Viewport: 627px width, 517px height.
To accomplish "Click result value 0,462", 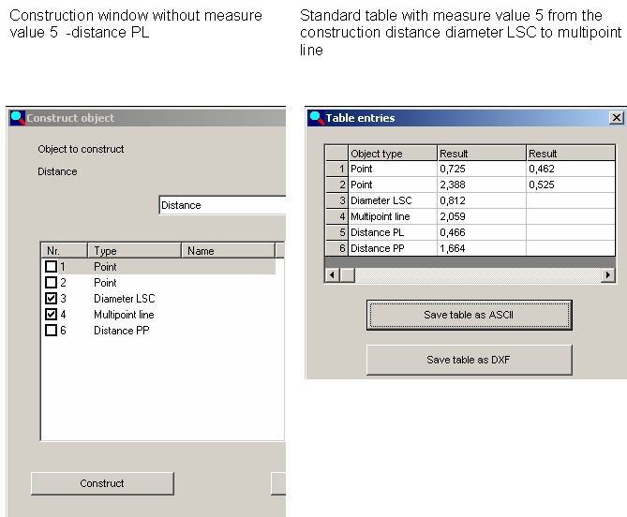I will [x=571, y=169].
